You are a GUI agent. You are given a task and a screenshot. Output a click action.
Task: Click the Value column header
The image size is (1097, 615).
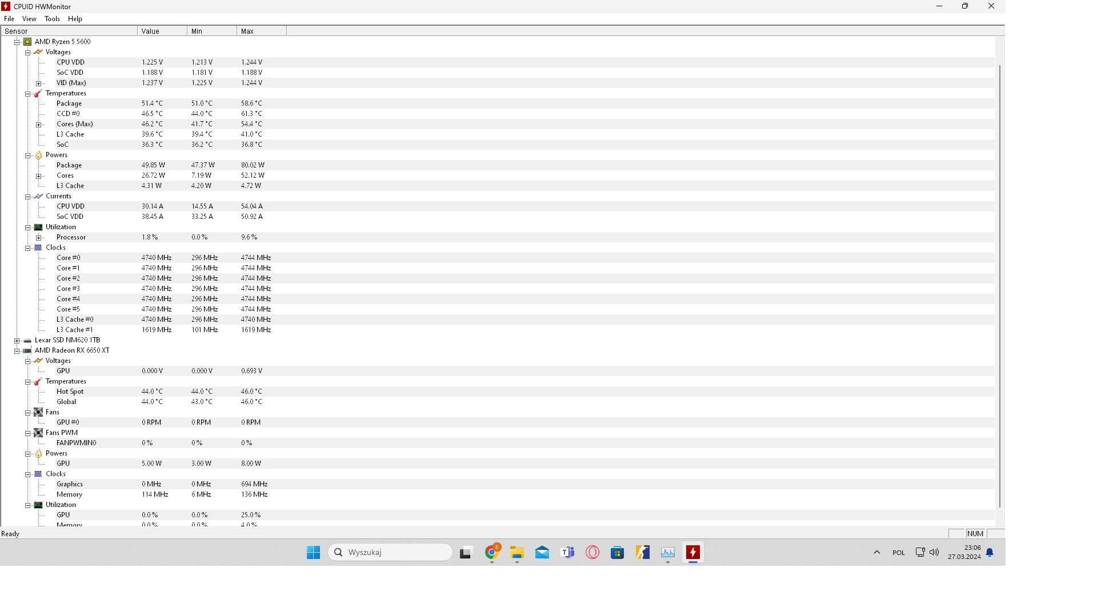coord(162,31)
